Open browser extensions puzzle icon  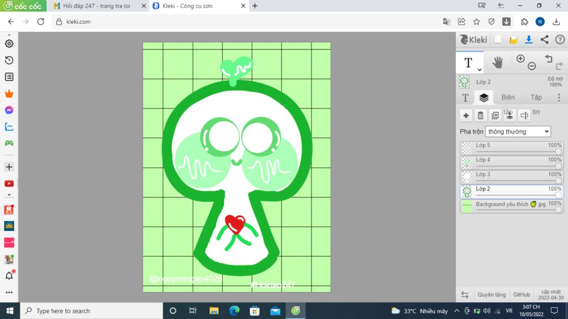pos(525,22)
